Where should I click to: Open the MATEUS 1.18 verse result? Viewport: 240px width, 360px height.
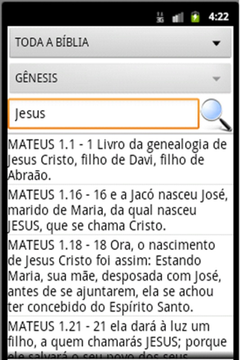[x=120, y=275]
